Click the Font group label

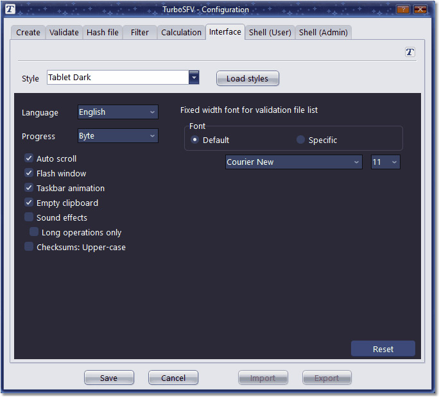pyautogui.click(x=198, y=126)
